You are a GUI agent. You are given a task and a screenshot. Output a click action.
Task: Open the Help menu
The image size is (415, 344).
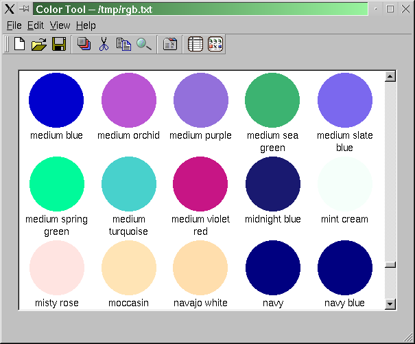pos(86,26)
